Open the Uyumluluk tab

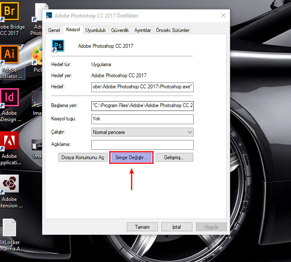click(x=95, y=30)
